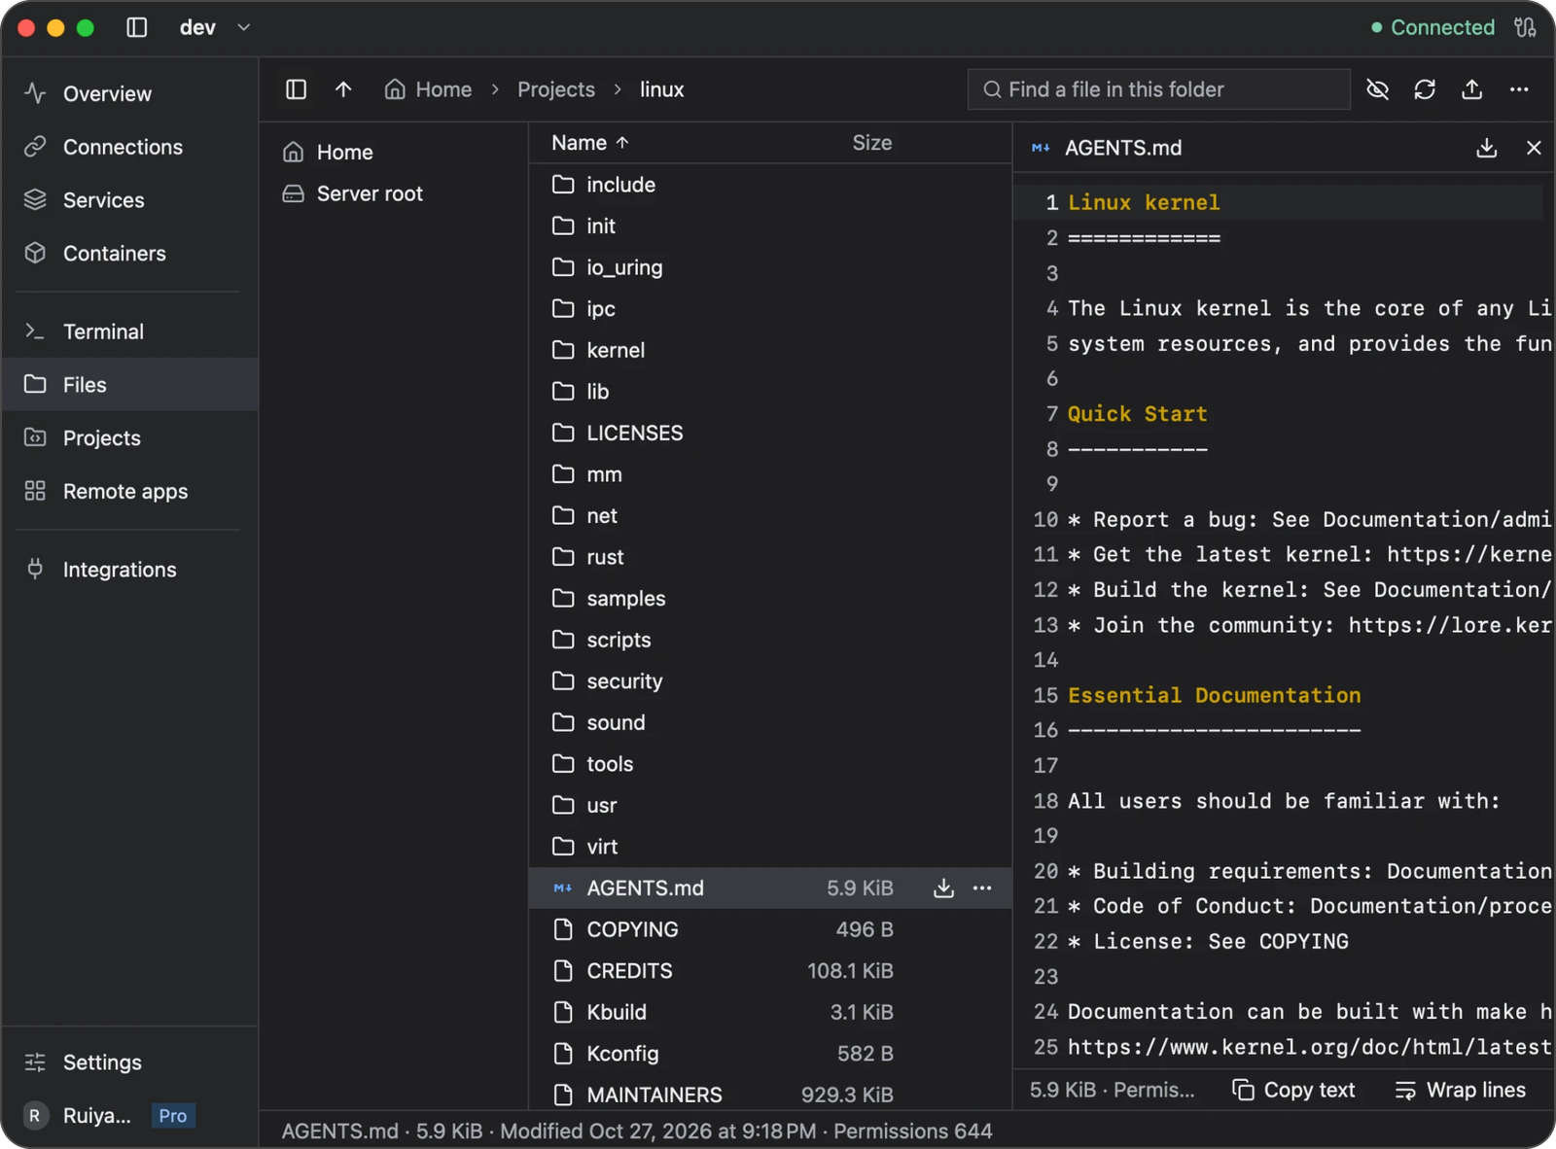Image resolution: width=1556 pixels, height=1149 pixels.
Task: Click the connection tools icon beside Connected
Action: click(x=1525, y=27)
